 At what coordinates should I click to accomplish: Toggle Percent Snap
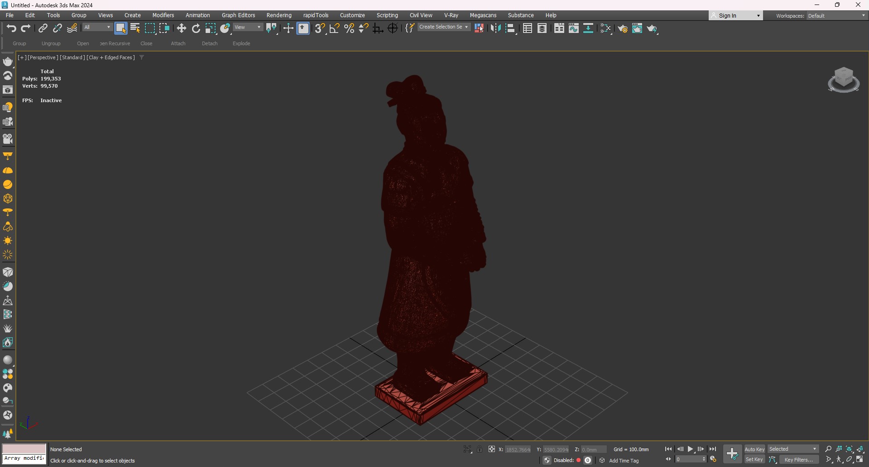[x=349, y=28]
